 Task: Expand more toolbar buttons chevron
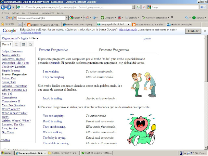pyautogui.click(x=172, y=17)
